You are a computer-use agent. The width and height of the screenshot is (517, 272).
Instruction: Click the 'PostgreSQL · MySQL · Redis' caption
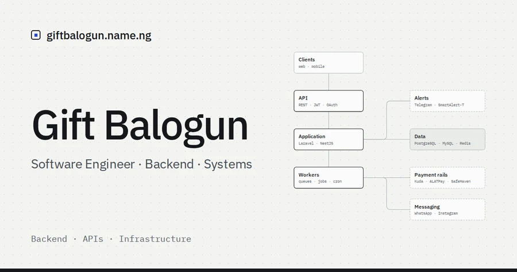click(442, 143)
